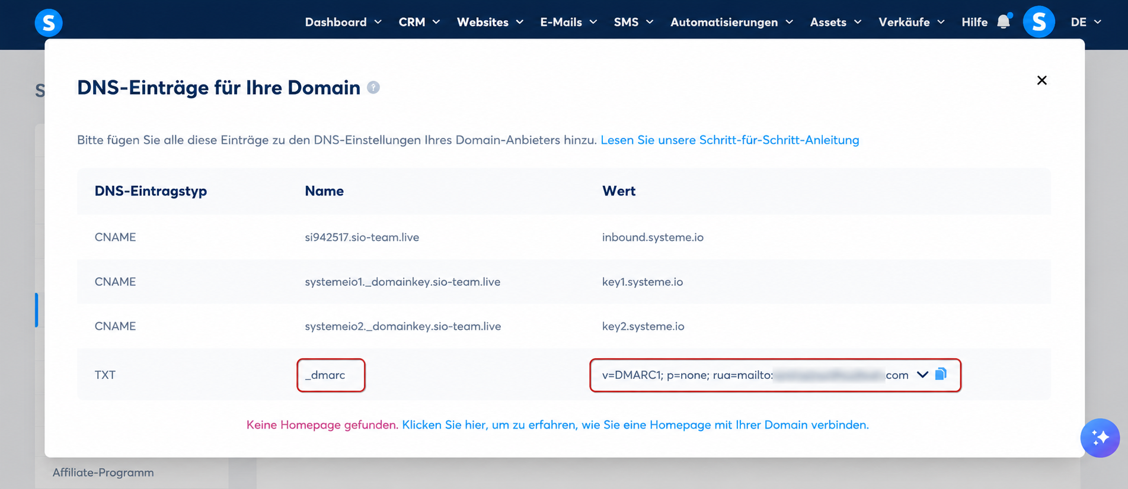Screen dimensions: 1128x489
Task: Select Affiliate-Programm in the sidebar
Action: [103, 472]
